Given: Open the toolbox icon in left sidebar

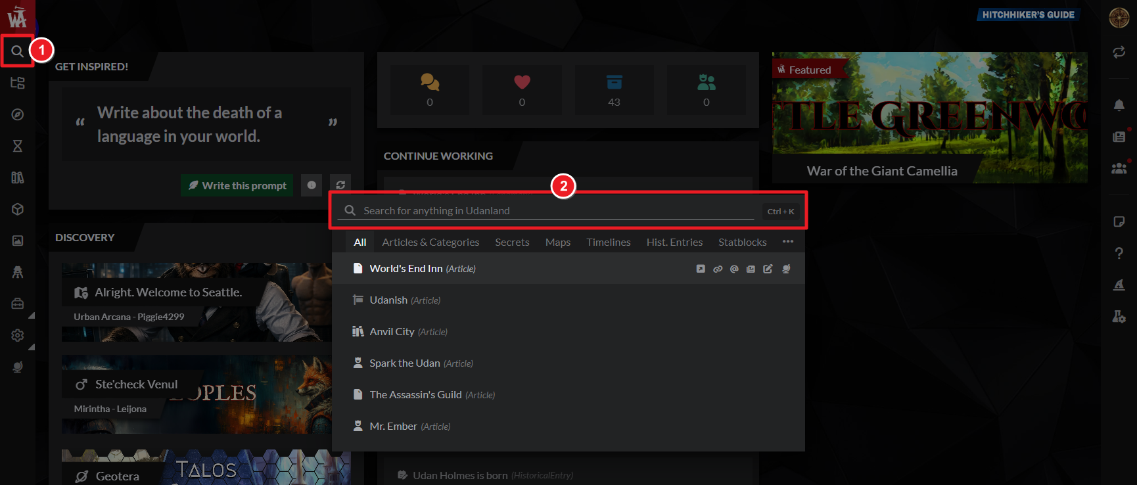Looking at the screenshot, I should tap(18, 304).
